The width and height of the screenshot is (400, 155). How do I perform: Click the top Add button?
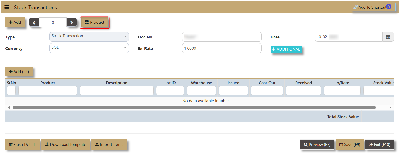point(15,22)
